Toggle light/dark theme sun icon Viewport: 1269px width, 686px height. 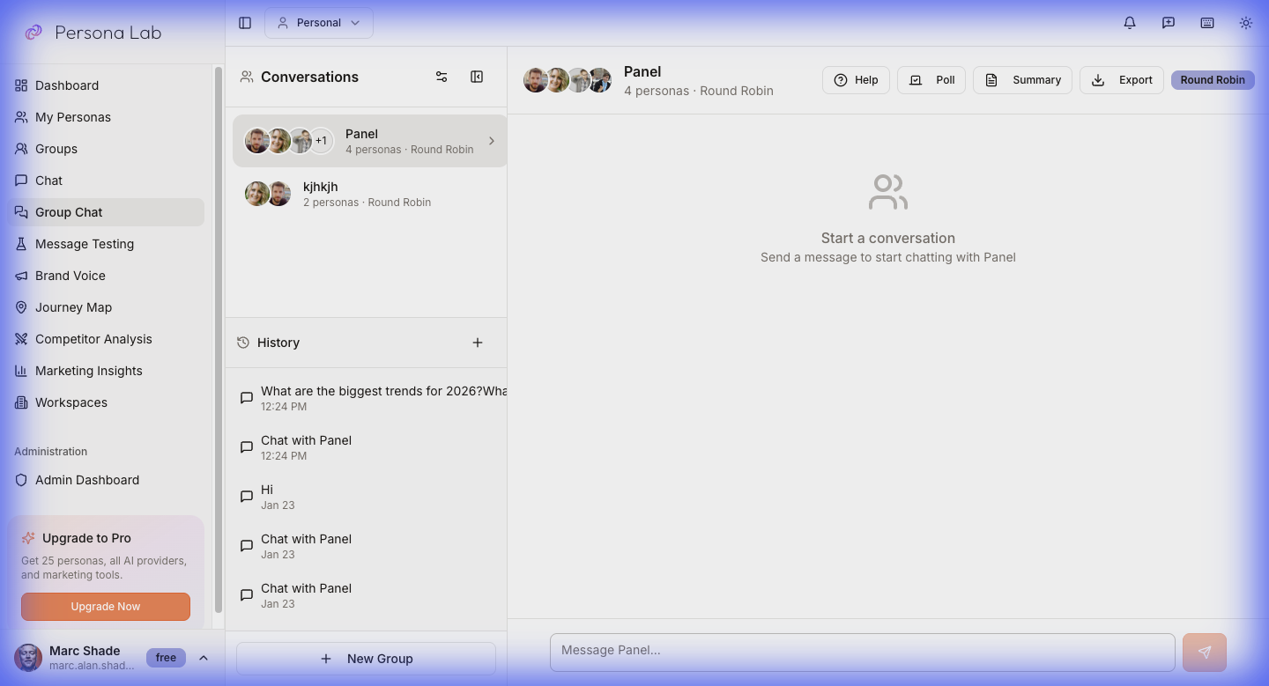pyautogui.click(x=1246, y=23)
